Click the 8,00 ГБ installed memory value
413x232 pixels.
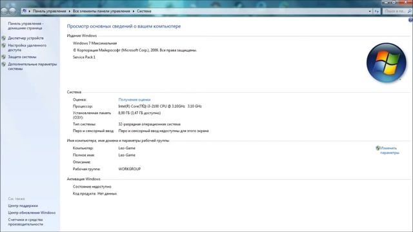(x=139, y=113)
